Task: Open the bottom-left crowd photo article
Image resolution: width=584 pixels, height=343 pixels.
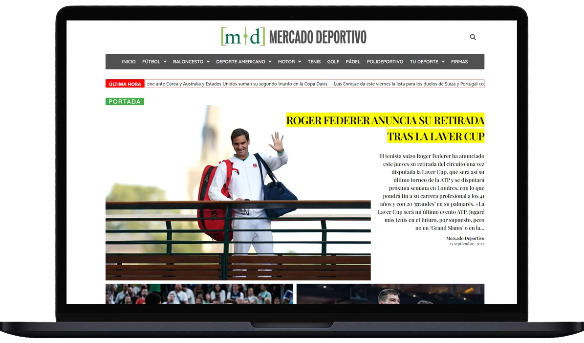Action: pyautogui.click(x=199, y=294)
